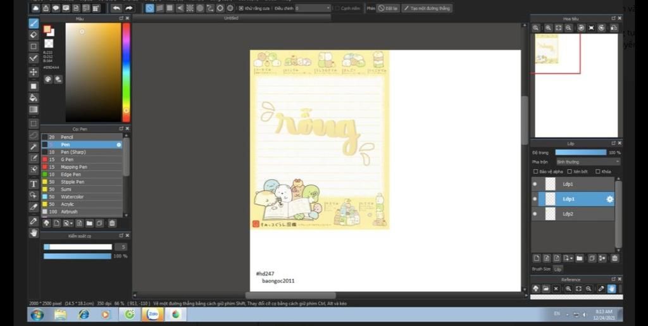Click the brush size slider bar
648x326 pixels.
pos(78,247)
